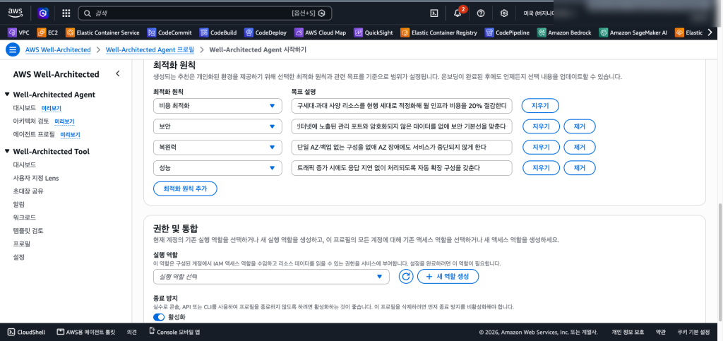Screen dimensions: 723x341
Task: Click 지우기 for the 복원력 row
Action: 540,147
